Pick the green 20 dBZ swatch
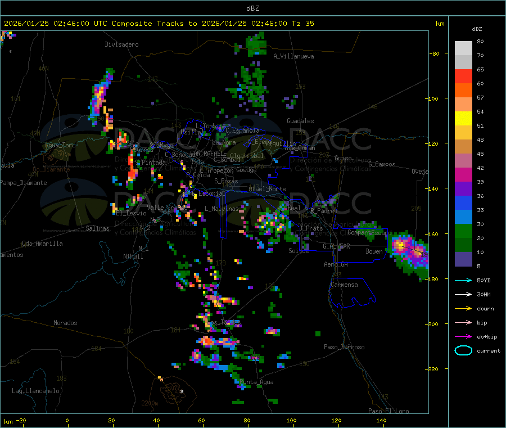 pyautogui.click(x=463, y=231)
